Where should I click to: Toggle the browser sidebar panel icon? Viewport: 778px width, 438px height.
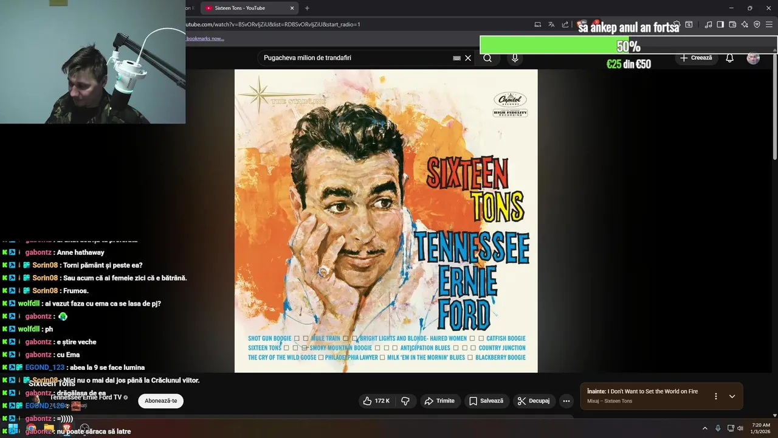[720, 24]
